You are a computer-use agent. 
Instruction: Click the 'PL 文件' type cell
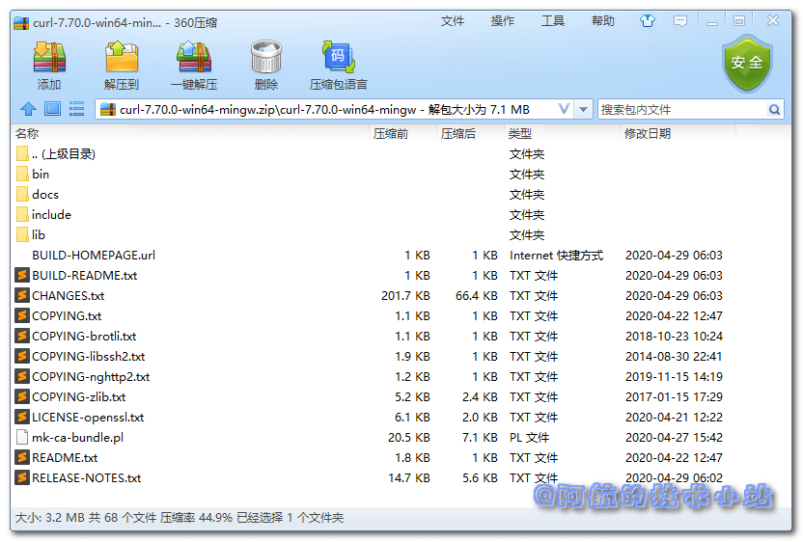point(529,437)
